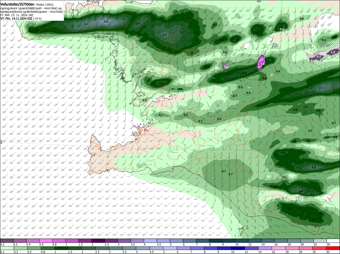Click the '2.0' precipitation value on map

244,73
